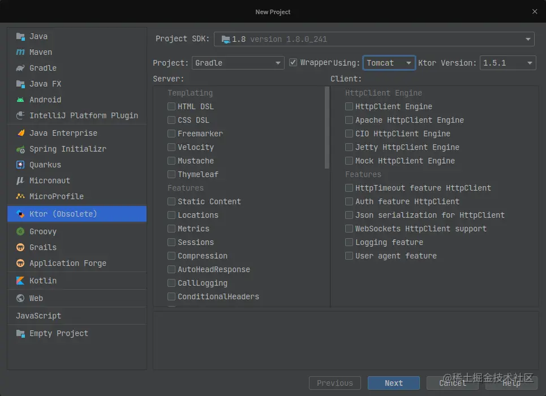The height and width of the screenshot is (396, 546).
Task: Enable the CallLogging checkbox
Action: pyautogui.click(x=171, y=283)
